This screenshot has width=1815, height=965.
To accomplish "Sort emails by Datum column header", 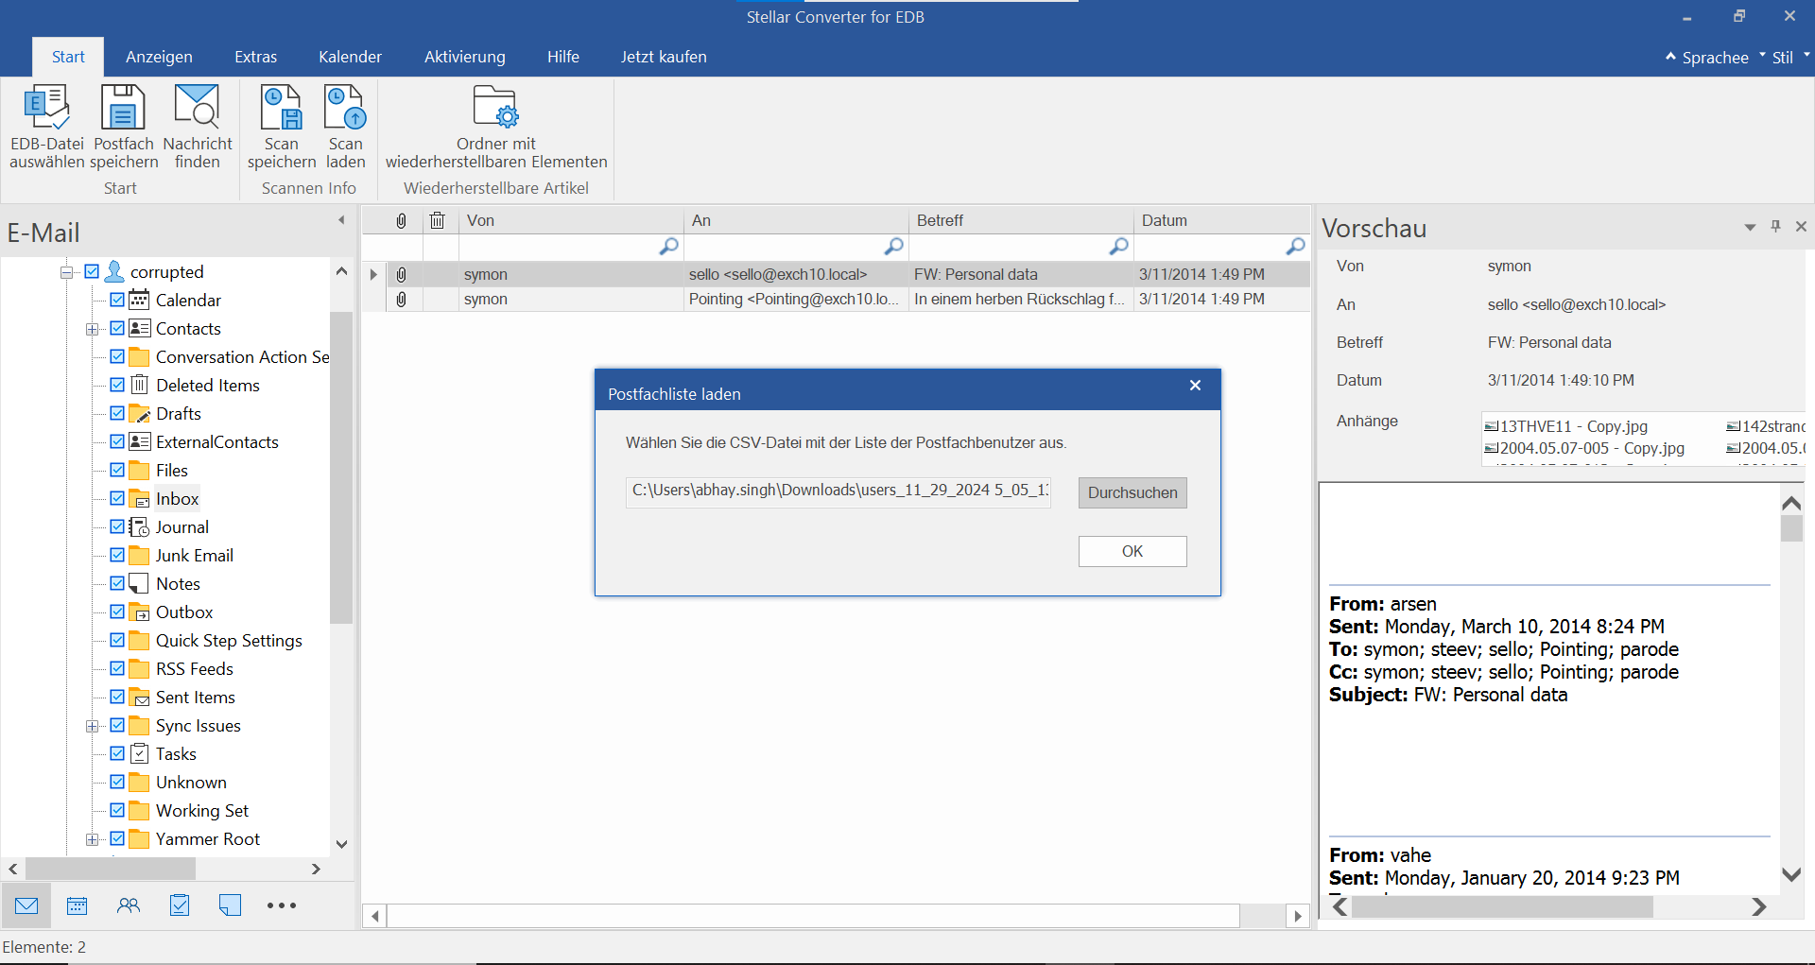I will [x=1222, y=220].
